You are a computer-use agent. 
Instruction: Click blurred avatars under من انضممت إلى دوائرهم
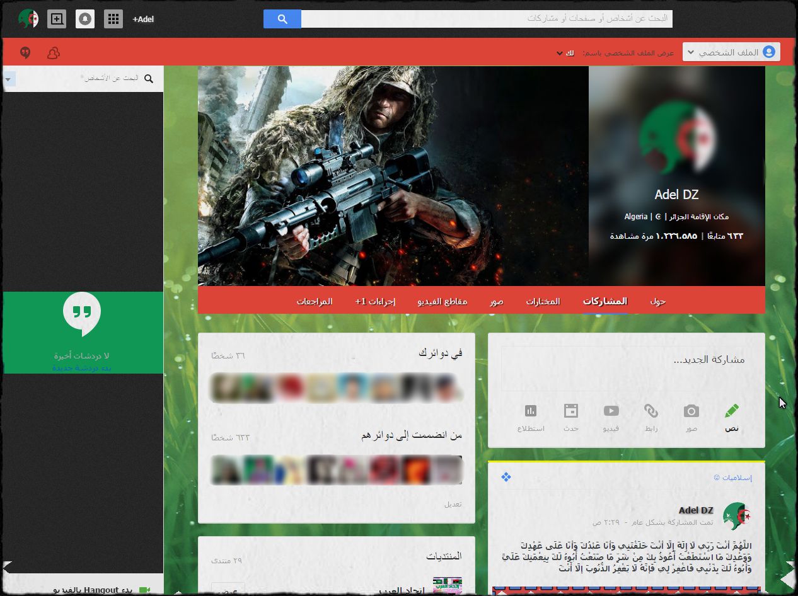tap(337, 469)
